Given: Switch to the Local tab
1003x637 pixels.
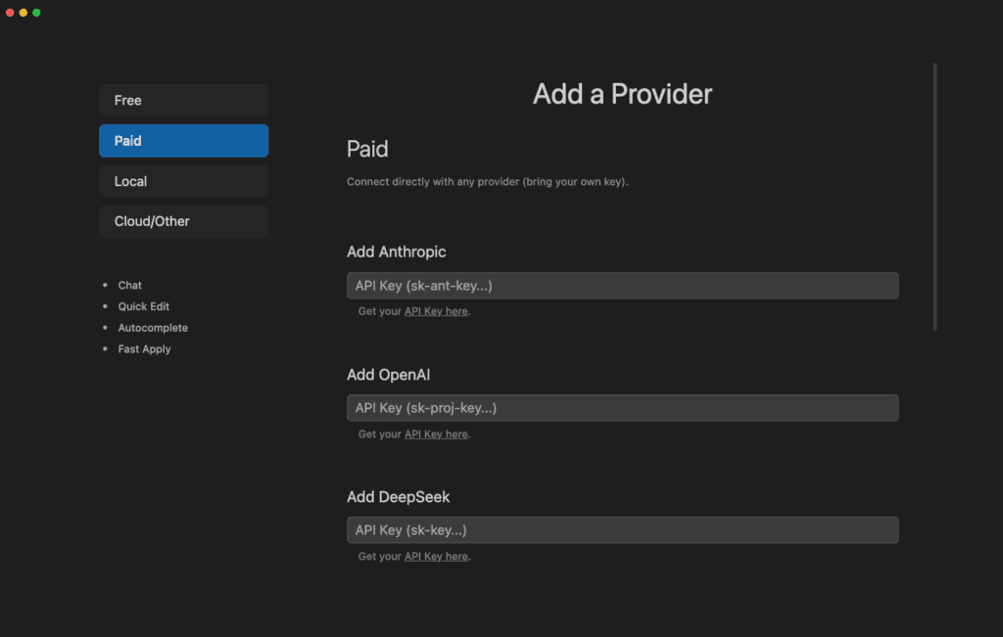Looking at the screenshot, I should pyautogui.click(x=183, y=181).
